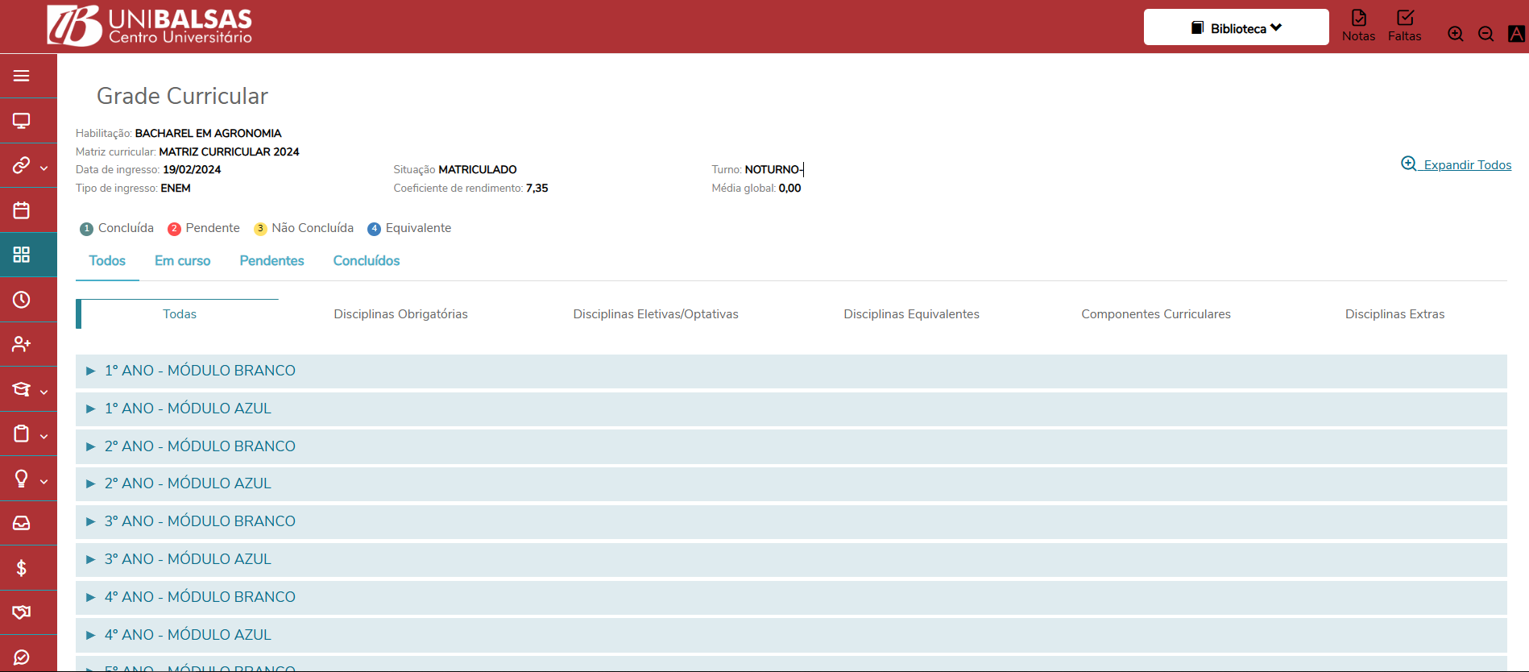Expand 2° ANO - MÓDULO AZUL section
The width and height of the screenshot is (1529, 672).
coord(188,483)
